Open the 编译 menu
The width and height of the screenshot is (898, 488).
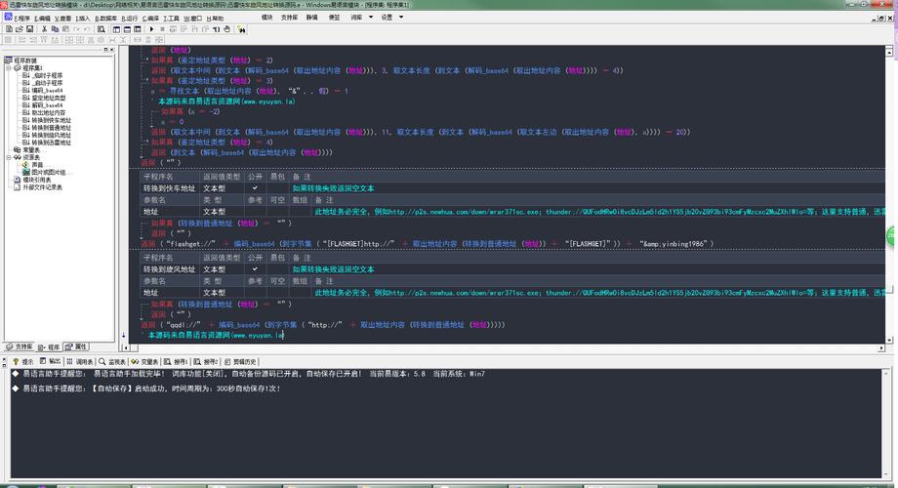pos(152,18)
